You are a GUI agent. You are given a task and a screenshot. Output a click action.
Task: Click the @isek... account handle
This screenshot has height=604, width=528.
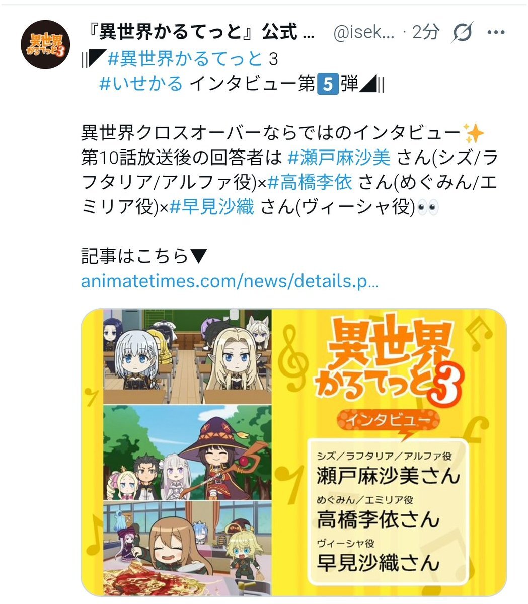pyautogui.click(x=366, y=34)
